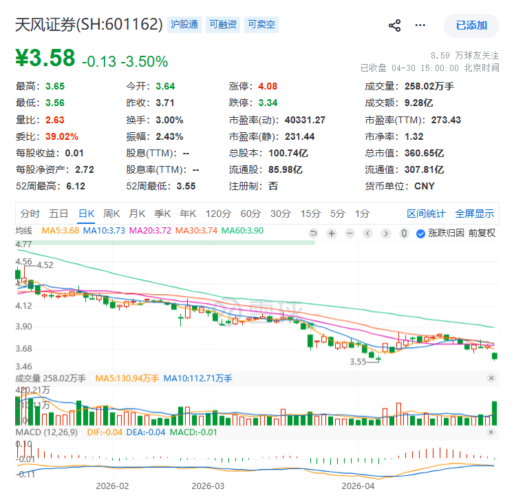Close the 成交量 volume indicator panel
Screen dimensions: 514x498
tap(491, 378)
